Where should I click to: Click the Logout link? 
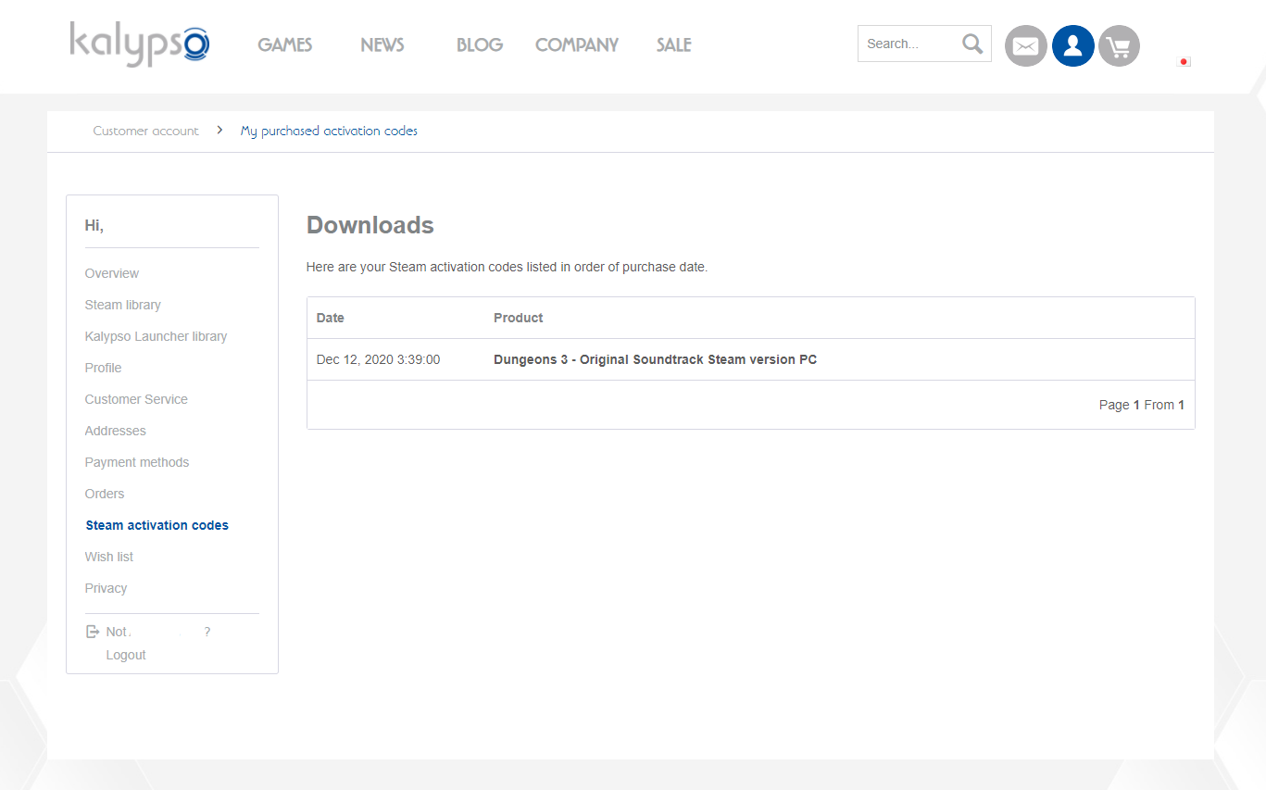pyautogui.click(x=126, y=655)
